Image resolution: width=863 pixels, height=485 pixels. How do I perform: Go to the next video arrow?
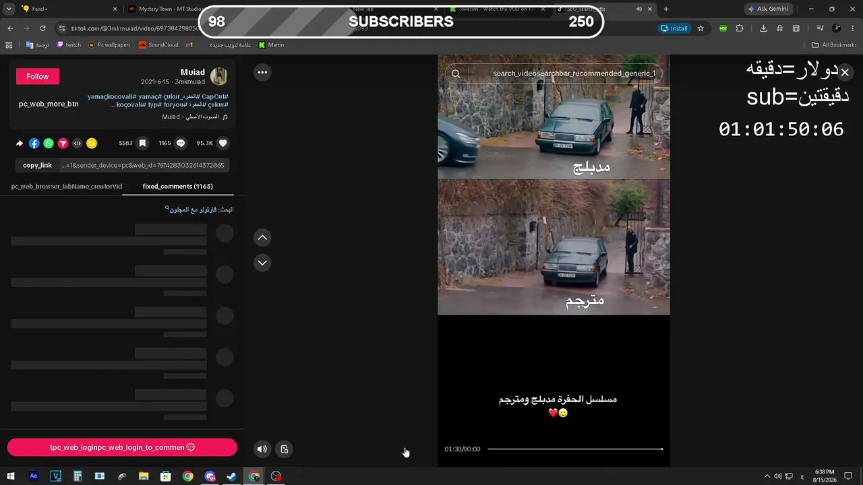coord(262,263)
